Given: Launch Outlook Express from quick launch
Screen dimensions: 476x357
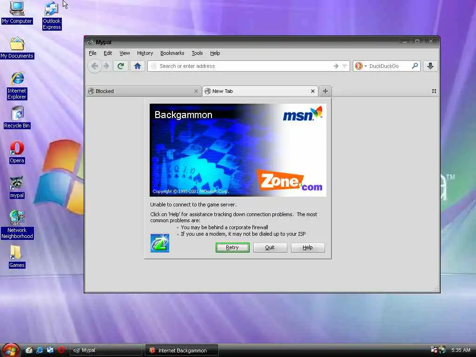Looking at the screenshot, I should 50,350.
